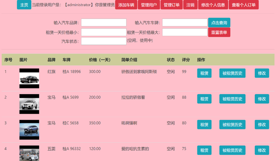
Task: Select plate text 桂A 18996
Action: 71,72
